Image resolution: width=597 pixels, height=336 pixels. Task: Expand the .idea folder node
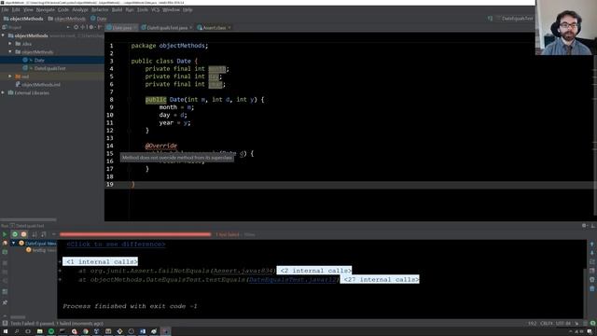(10, 44)
